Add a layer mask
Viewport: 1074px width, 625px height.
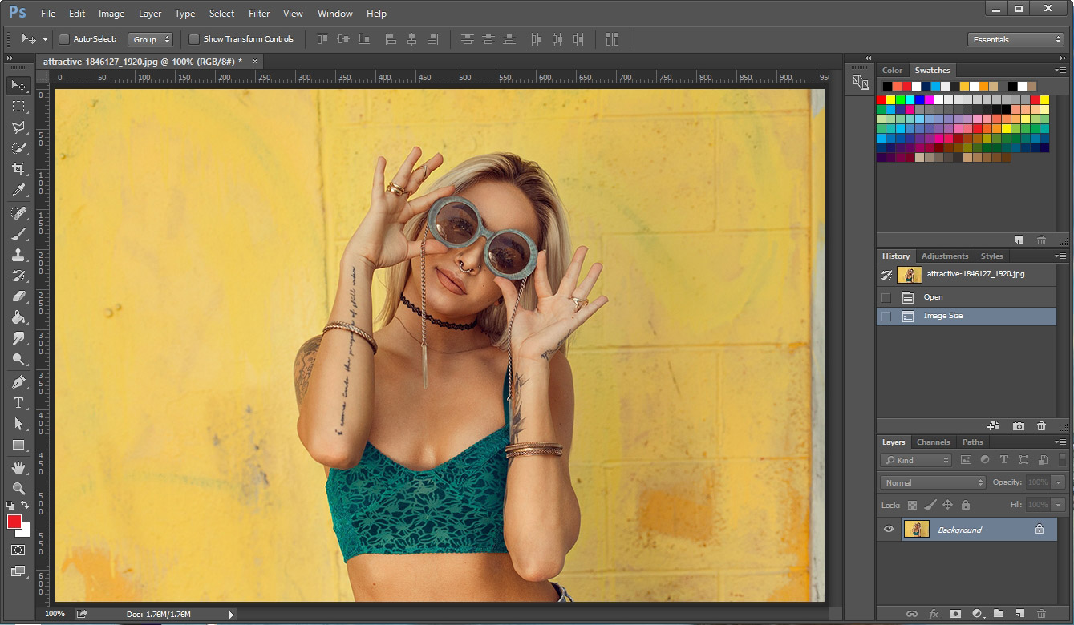pos(955,614)
